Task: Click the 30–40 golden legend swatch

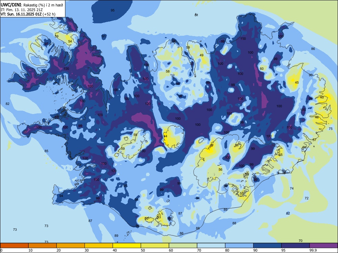Action: [x=99, y=246]
